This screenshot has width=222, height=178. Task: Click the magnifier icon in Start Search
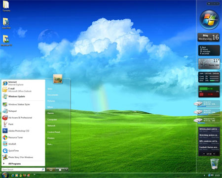click(x=43, y=170)
